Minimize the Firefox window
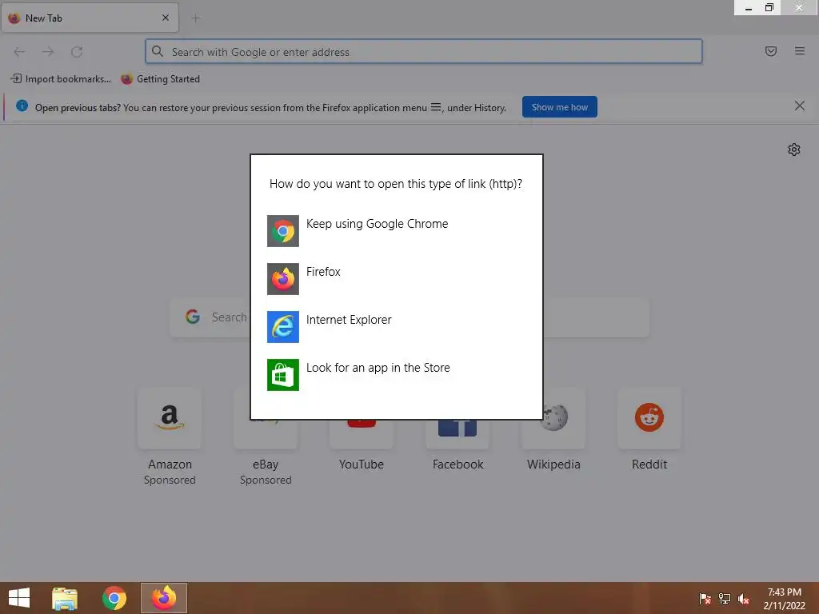The height and width of the screenshot is (614, 819). point(748,8)
